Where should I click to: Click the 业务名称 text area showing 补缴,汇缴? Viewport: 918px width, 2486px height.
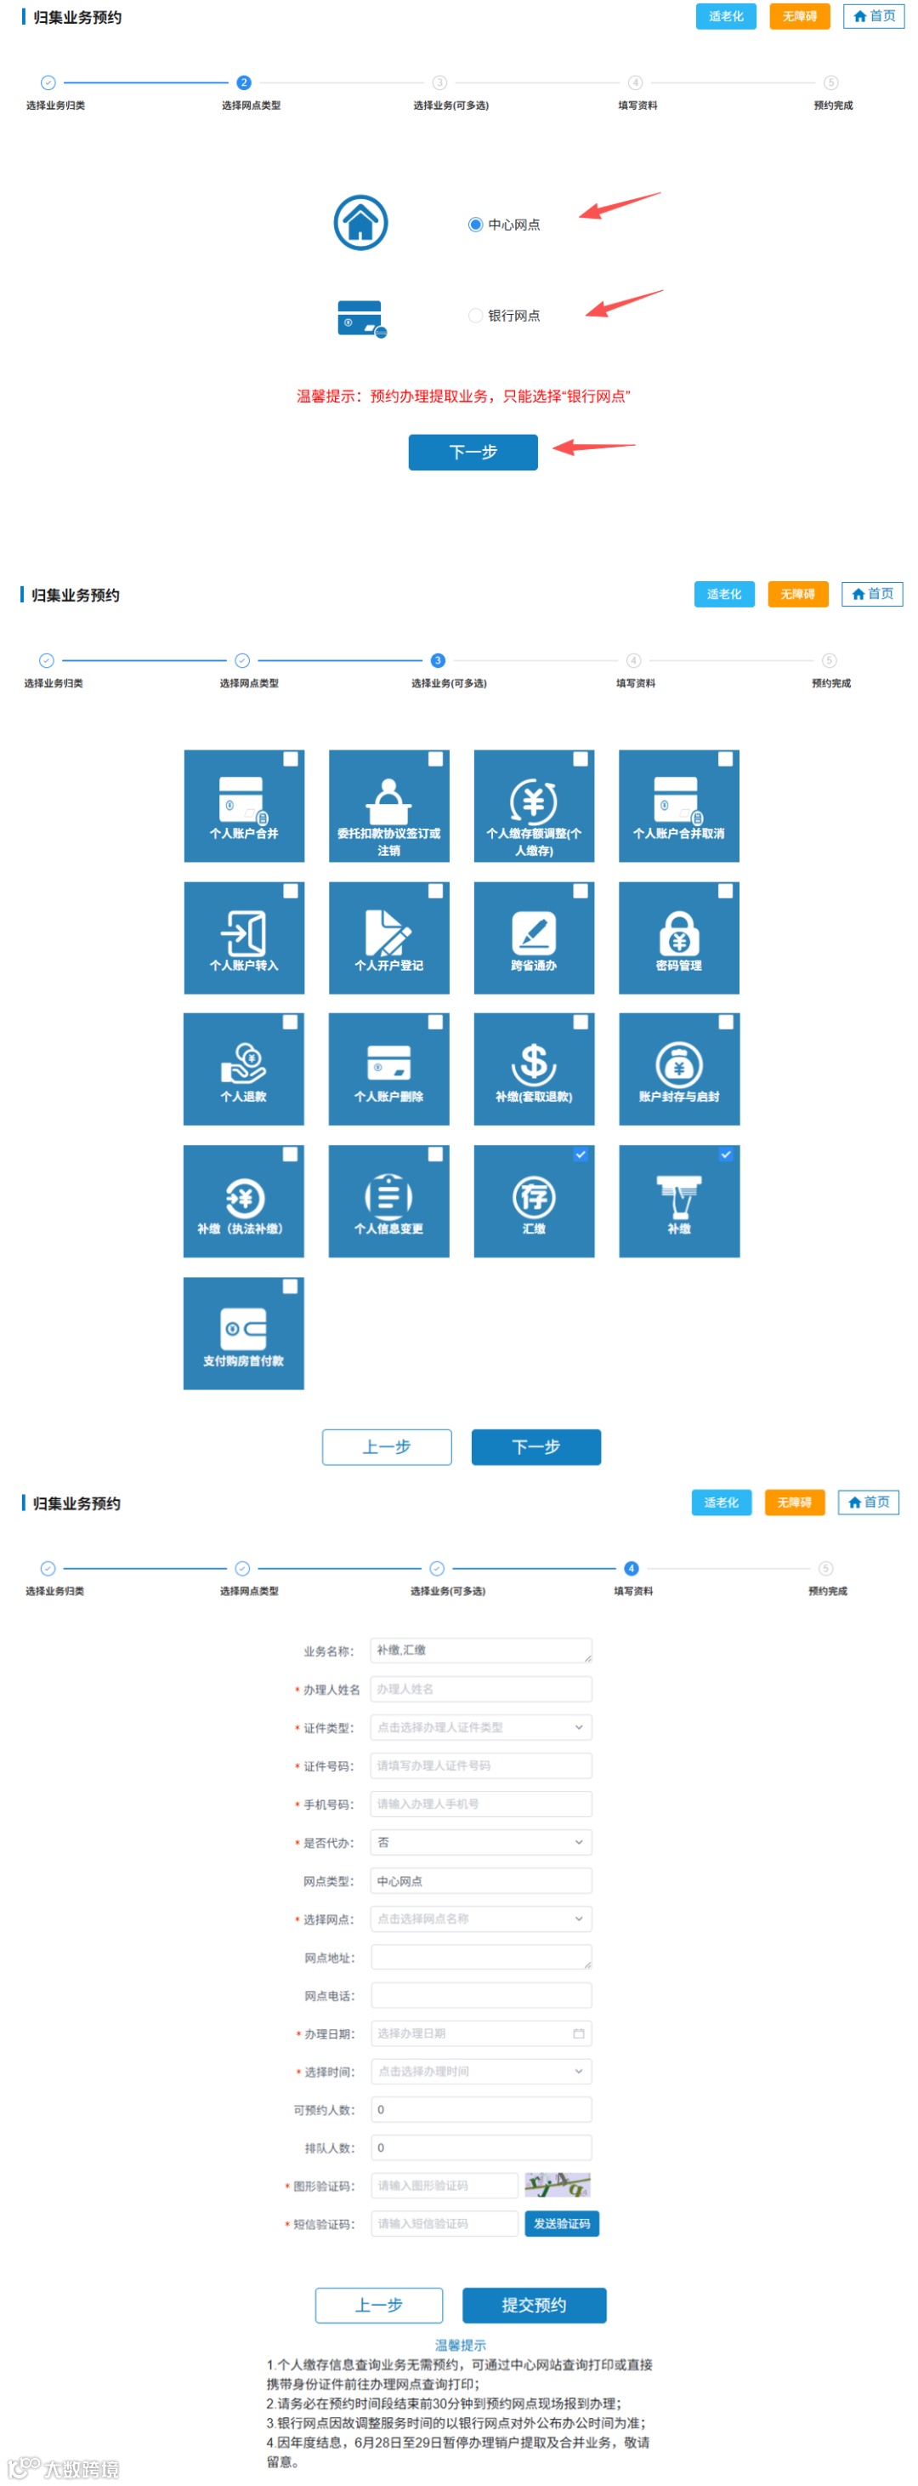(481, 1651)
